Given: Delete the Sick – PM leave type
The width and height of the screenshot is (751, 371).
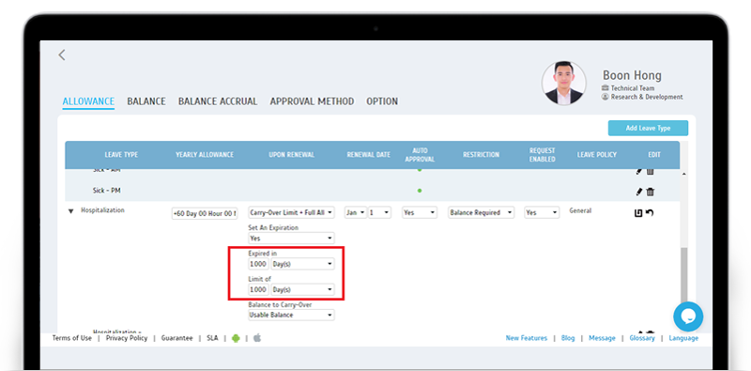Looking at the screenshot, I should pos(650,192).
